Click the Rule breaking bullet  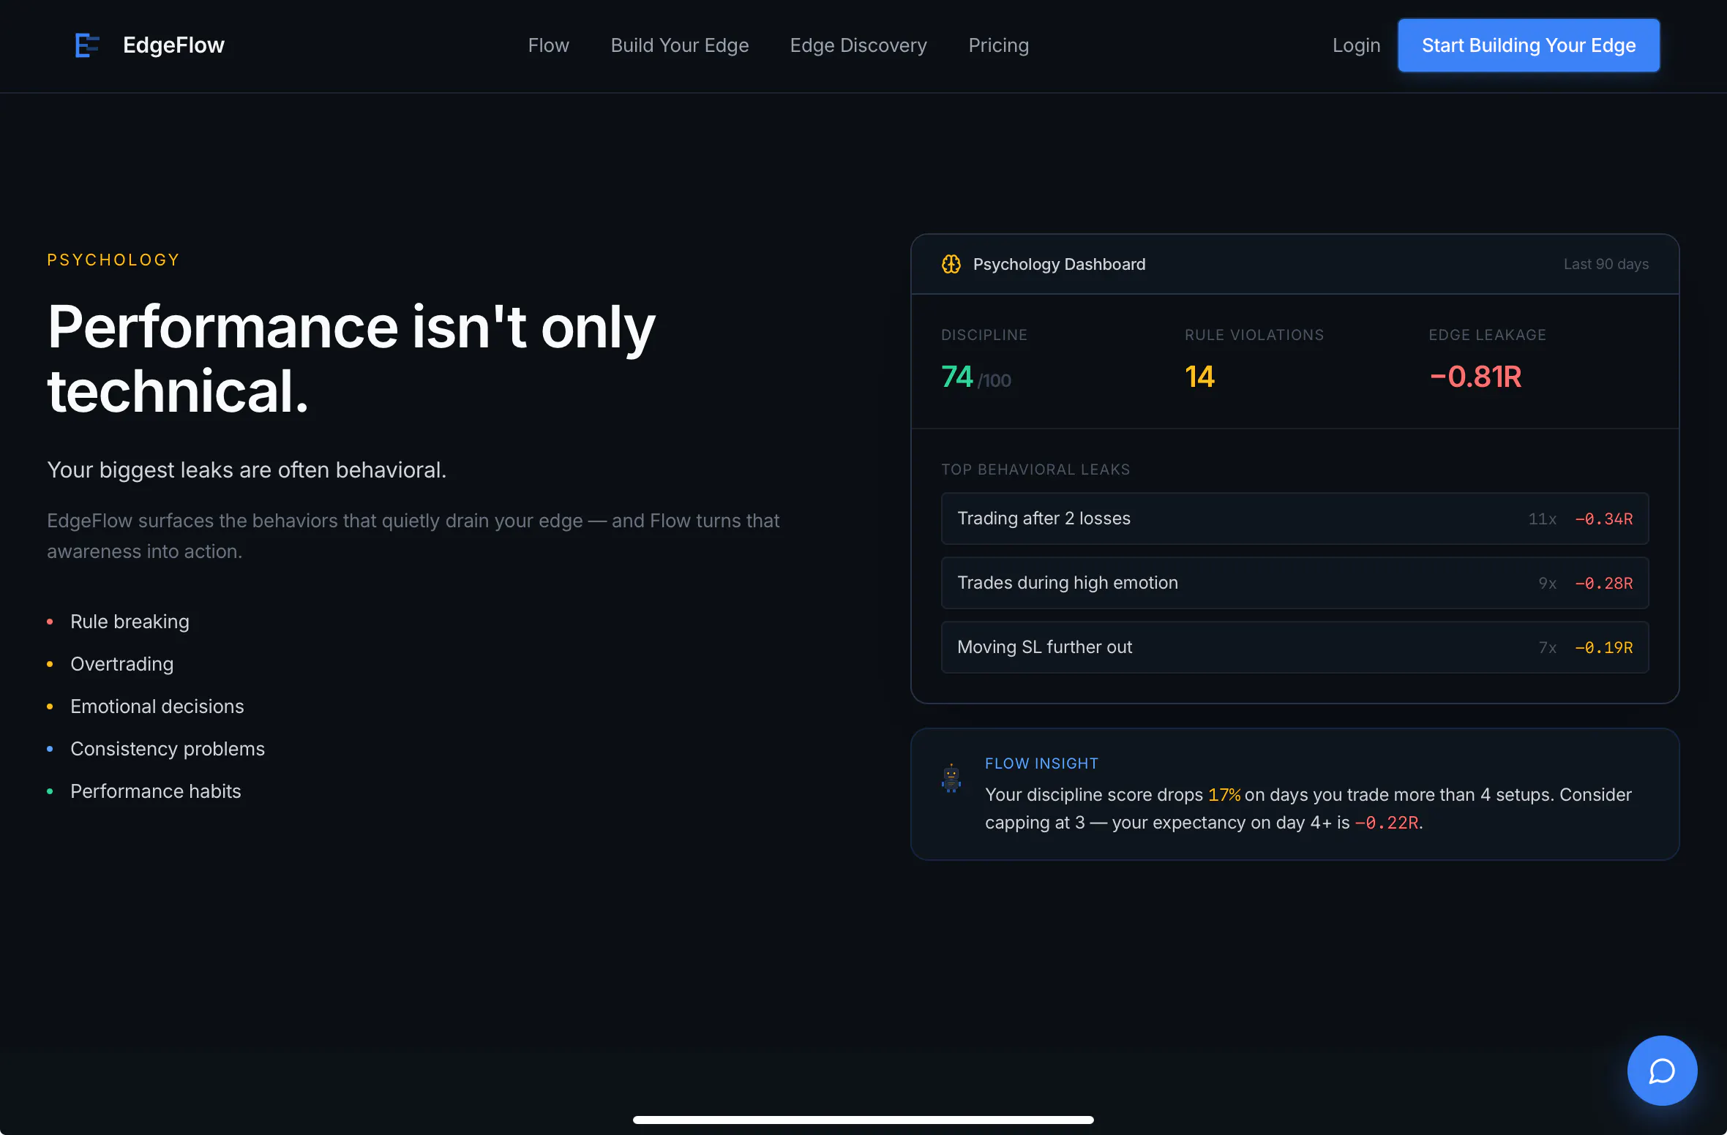click(x=130, y=622)
